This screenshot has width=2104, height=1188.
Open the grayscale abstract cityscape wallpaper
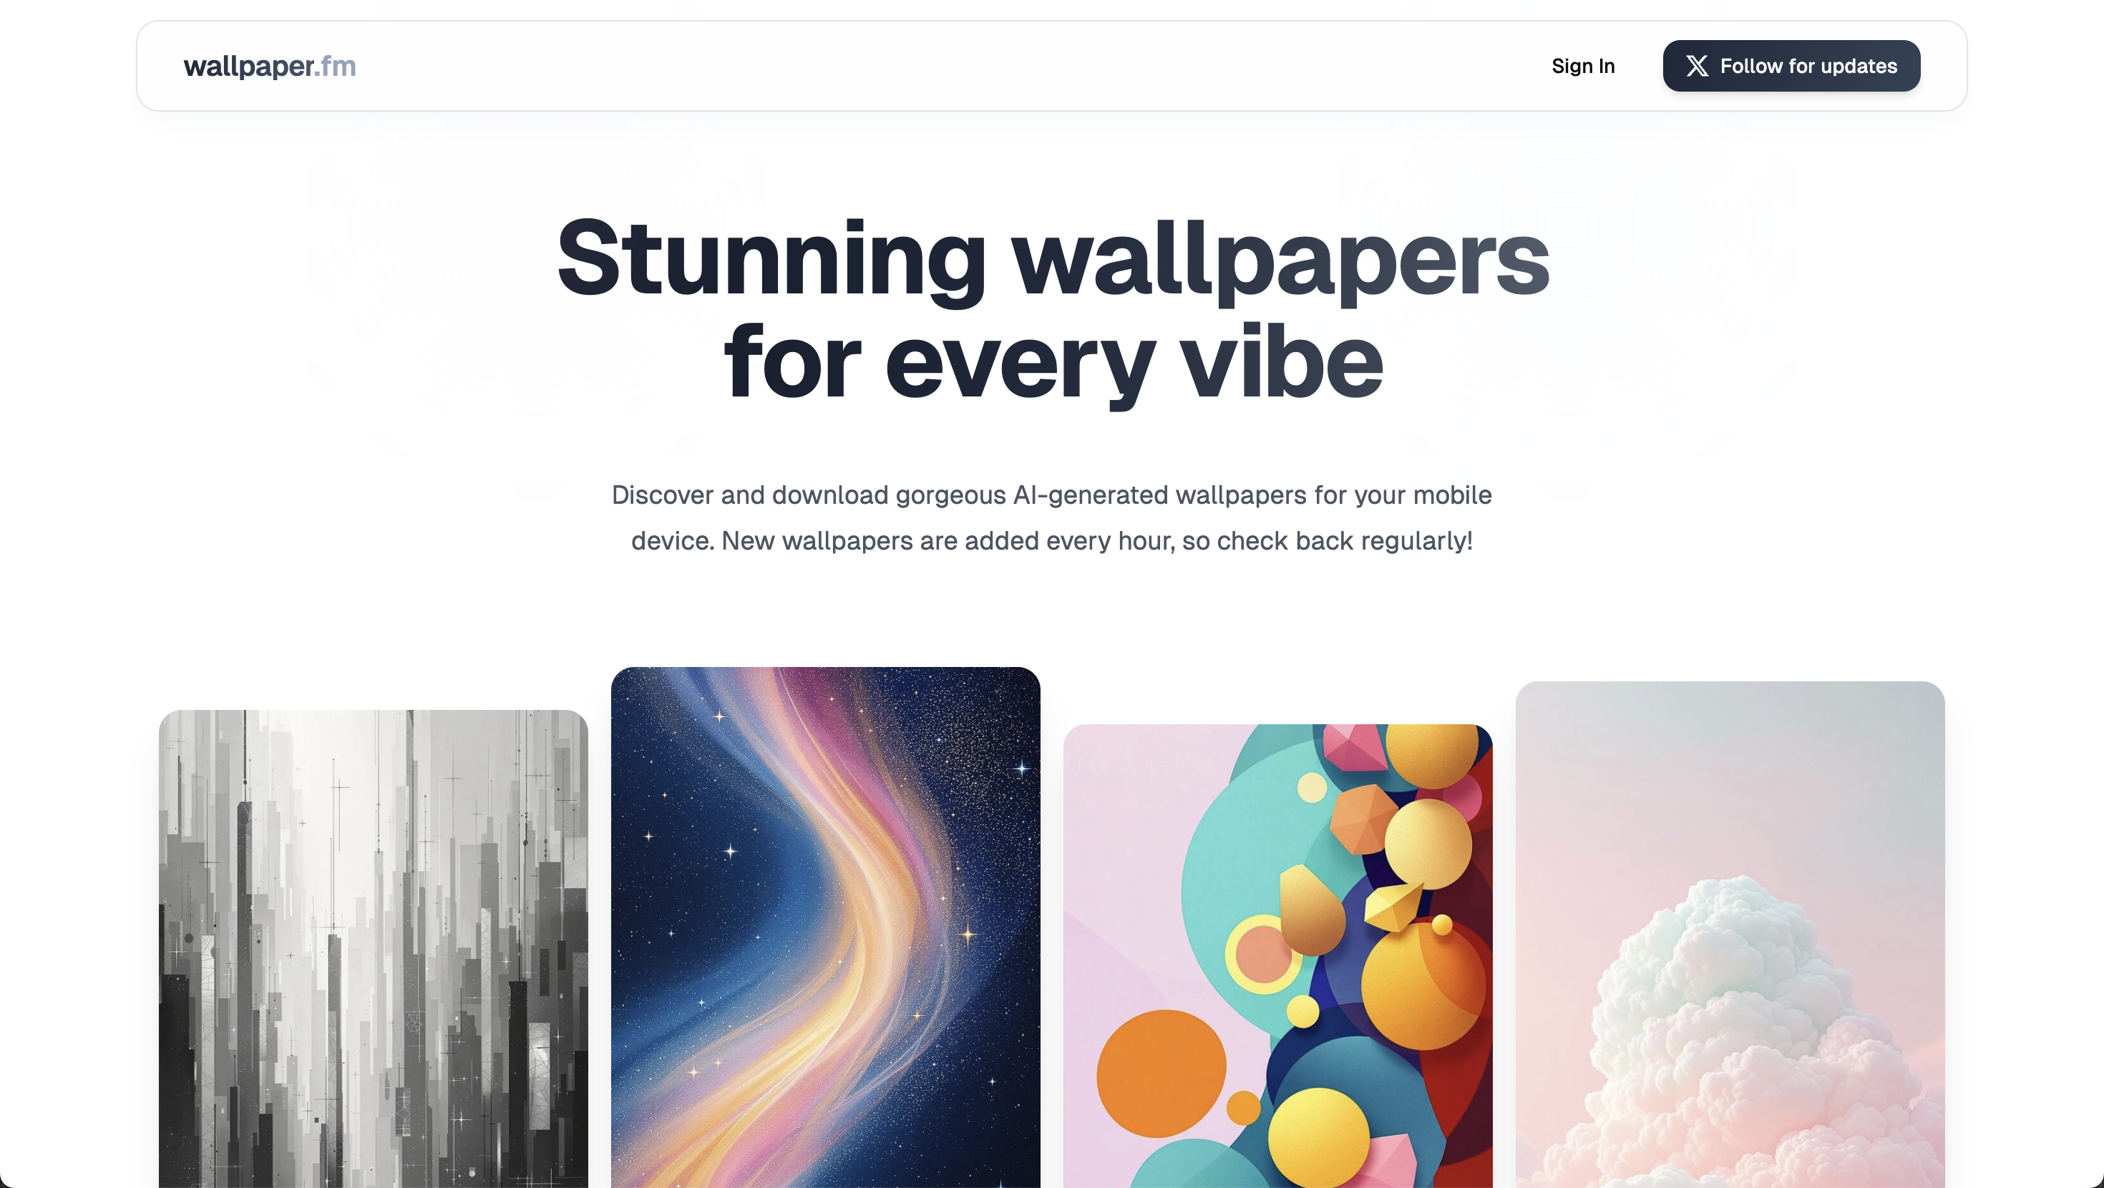coord(374,948)
